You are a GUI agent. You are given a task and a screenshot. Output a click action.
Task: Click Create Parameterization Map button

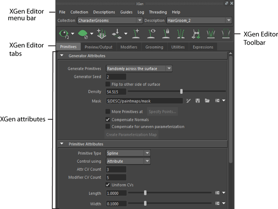(131, 135)
